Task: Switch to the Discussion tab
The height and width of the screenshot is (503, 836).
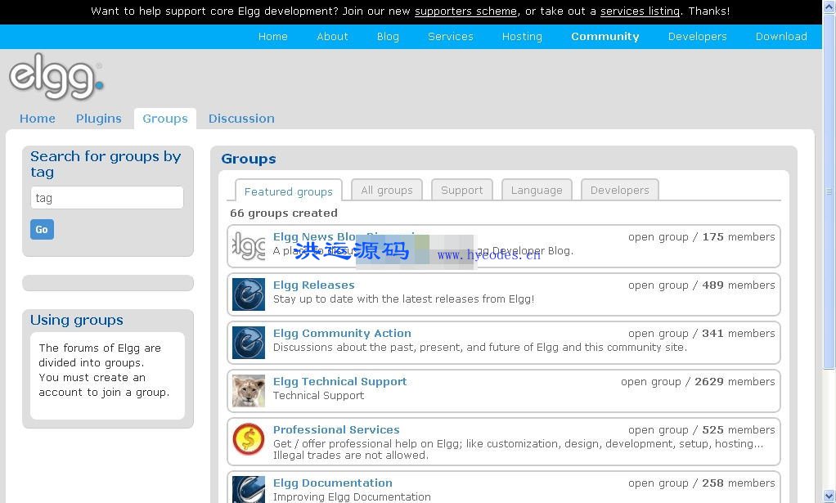Action: pos(241,119)
